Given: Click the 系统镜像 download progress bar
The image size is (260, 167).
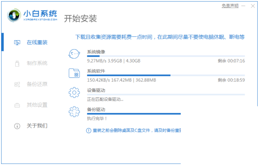Looking at the screenshot, I should (166, 56).
